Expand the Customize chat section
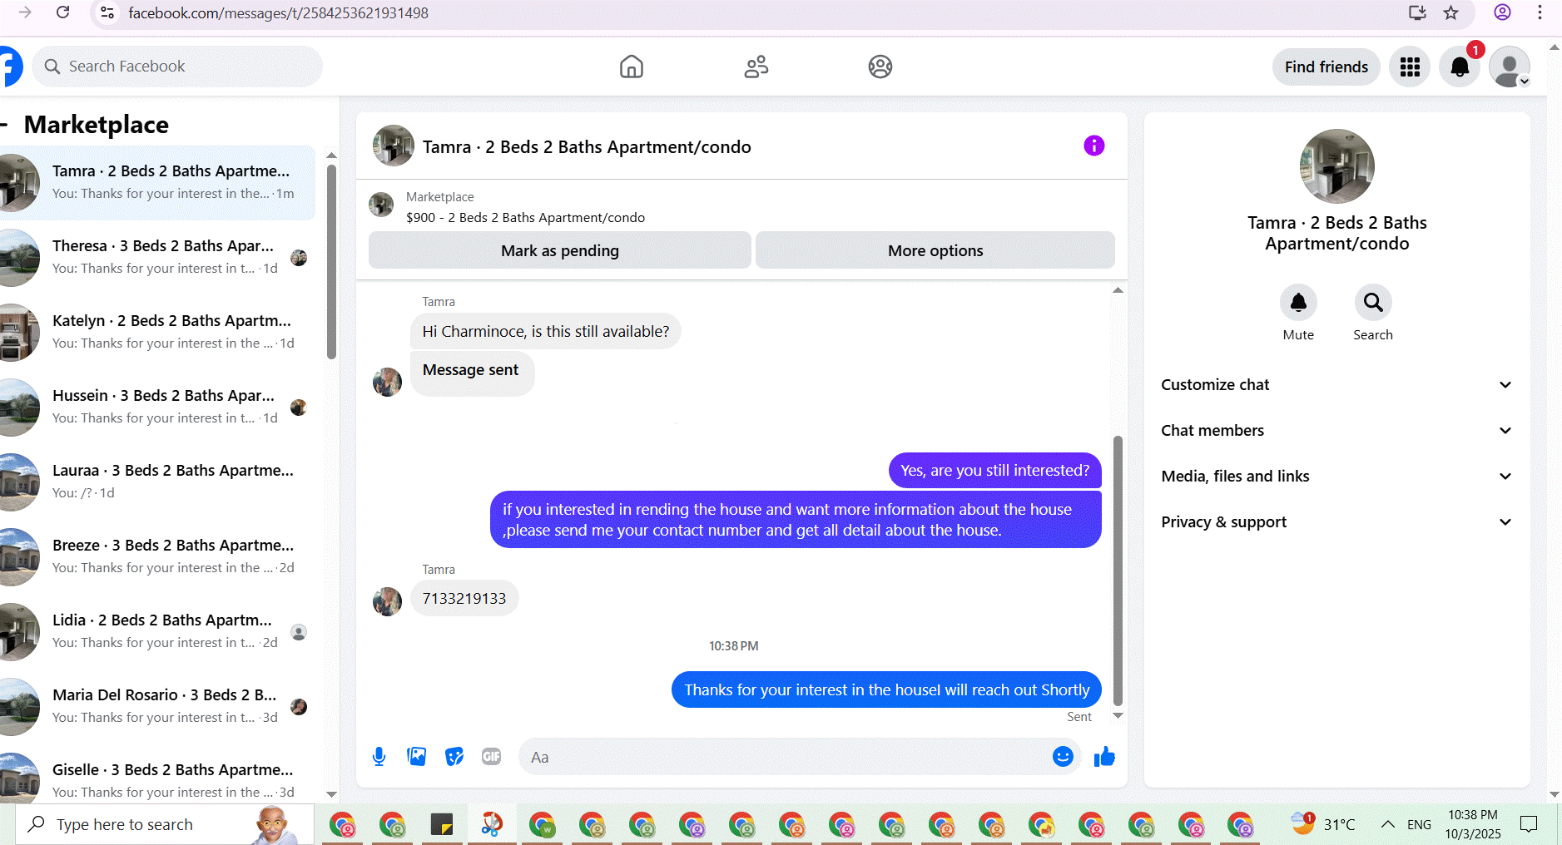This screenshot has height=845, width=1562. pyautogui.click(x=1336, y=384)
